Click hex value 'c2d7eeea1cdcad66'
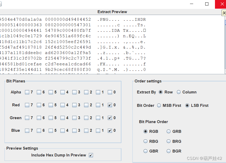The height and width of the screenshot is (163, 226). point(68,64)
